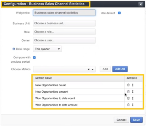The height and width of the screenshot is (126, 146).
Task: Click reorder handle for New Opportunities amount
Action: [x=133, y=92]
